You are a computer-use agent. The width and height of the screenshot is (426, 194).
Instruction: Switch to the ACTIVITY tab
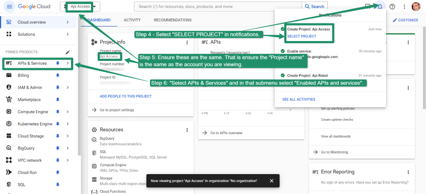click(x=132, y=20)
